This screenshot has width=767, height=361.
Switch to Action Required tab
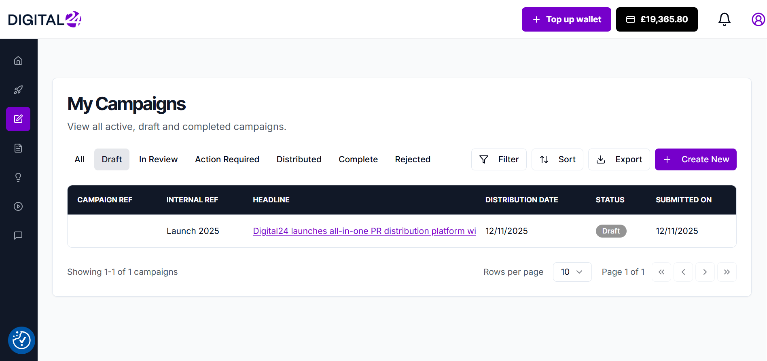click(x=227, y=159)
